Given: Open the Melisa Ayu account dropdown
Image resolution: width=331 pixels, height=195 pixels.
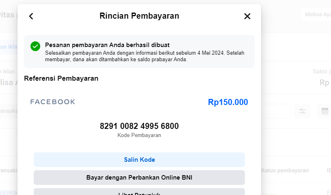Looking at the screenshot, I should click(315, 15).
